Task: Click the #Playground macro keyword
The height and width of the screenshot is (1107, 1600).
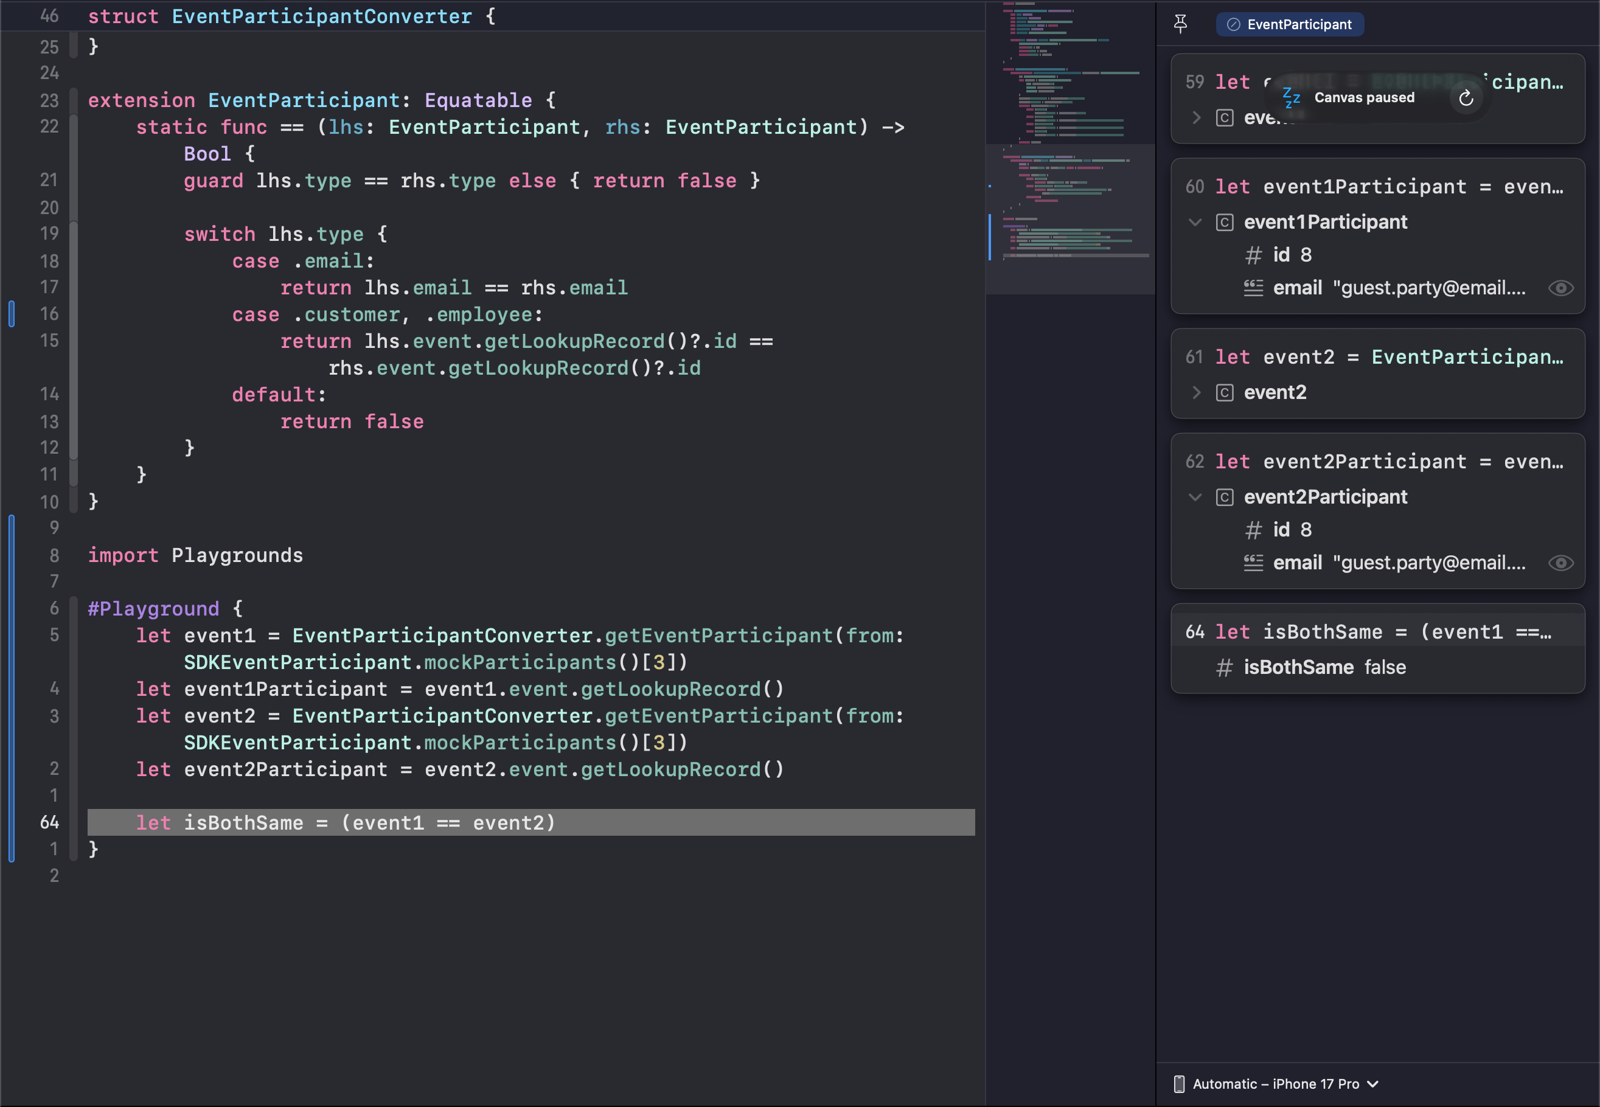Action: [153, 609]
